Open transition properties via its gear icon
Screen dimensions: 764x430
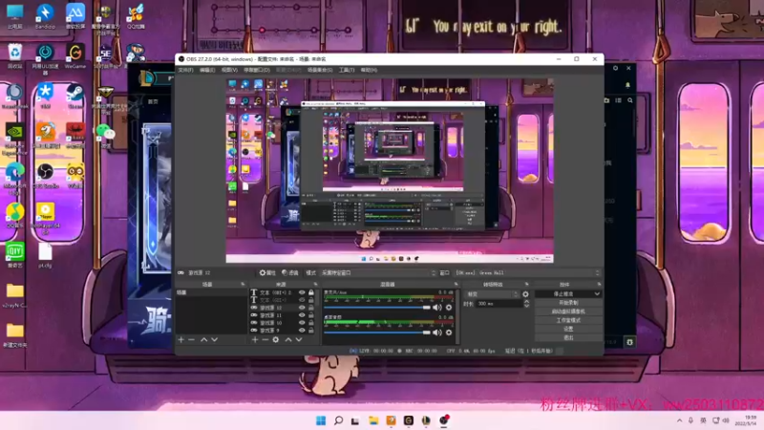pyautogui.click(x=525, y=294)
